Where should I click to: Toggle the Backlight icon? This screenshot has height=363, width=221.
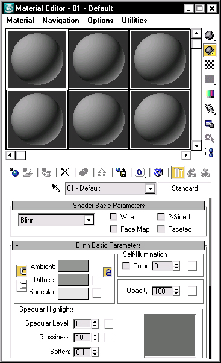210,50
